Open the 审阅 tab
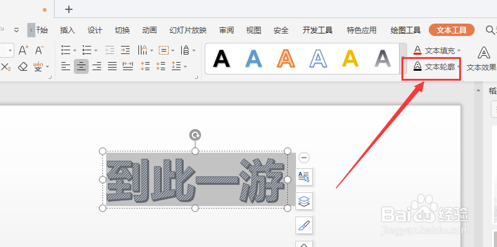The height and width of the screenshot is (247, 497). pyautogui.click(x=226, y=30)
